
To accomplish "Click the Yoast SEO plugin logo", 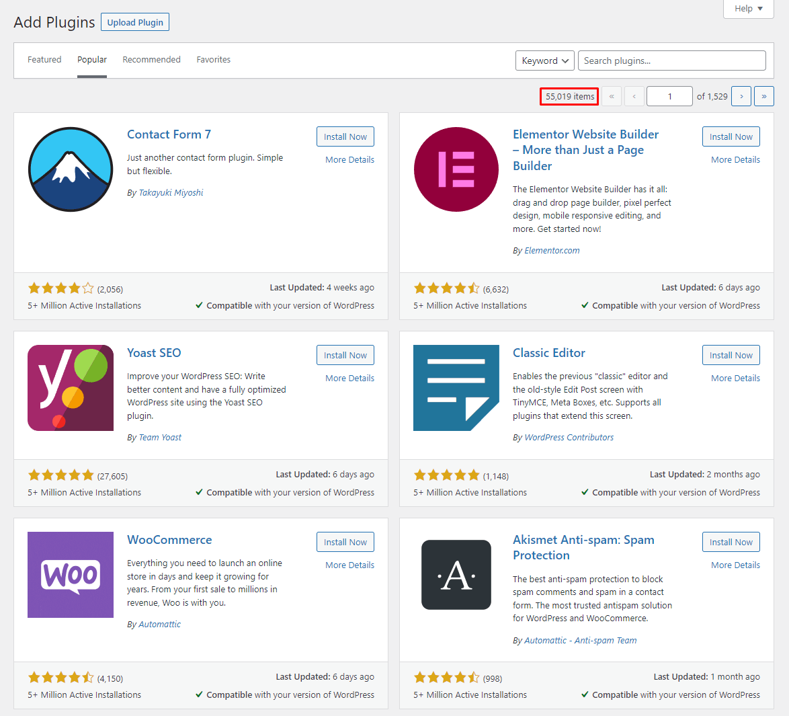I will point(71,388).
